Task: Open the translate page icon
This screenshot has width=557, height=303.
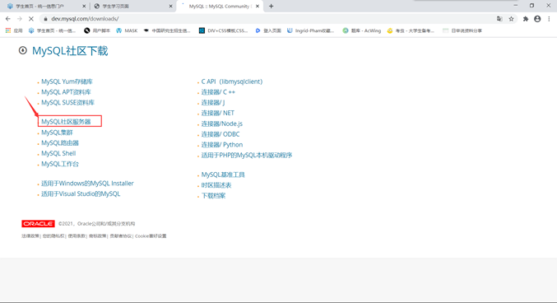Action: (x=499, y=19)
